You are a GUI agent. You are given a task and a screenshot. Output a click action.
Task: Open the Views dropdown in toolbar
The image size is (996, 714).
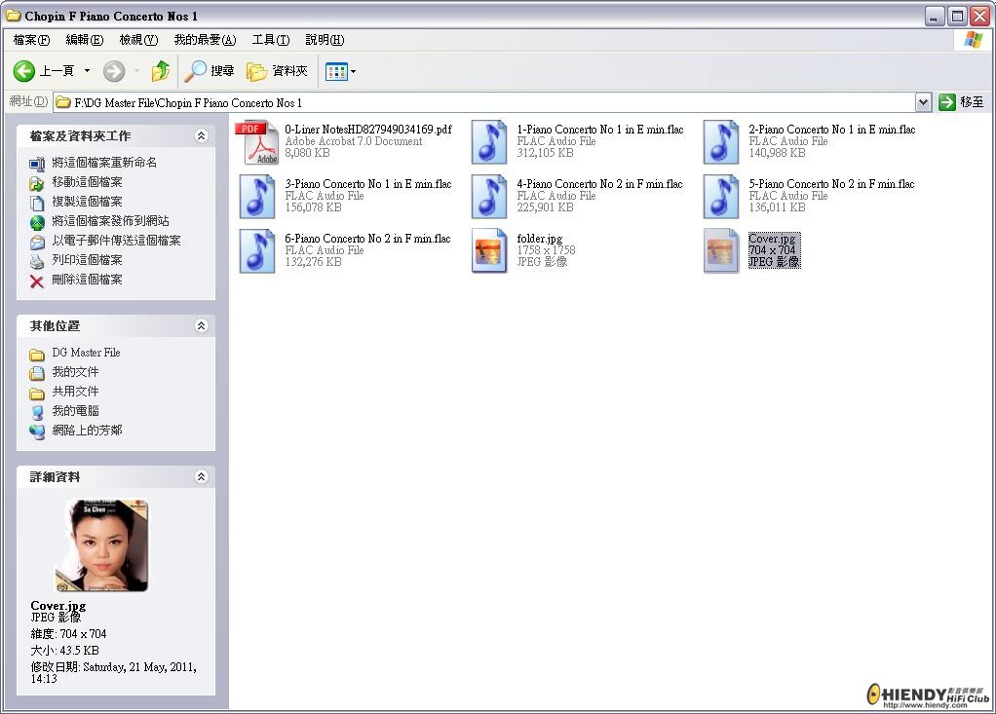point(340,71)
